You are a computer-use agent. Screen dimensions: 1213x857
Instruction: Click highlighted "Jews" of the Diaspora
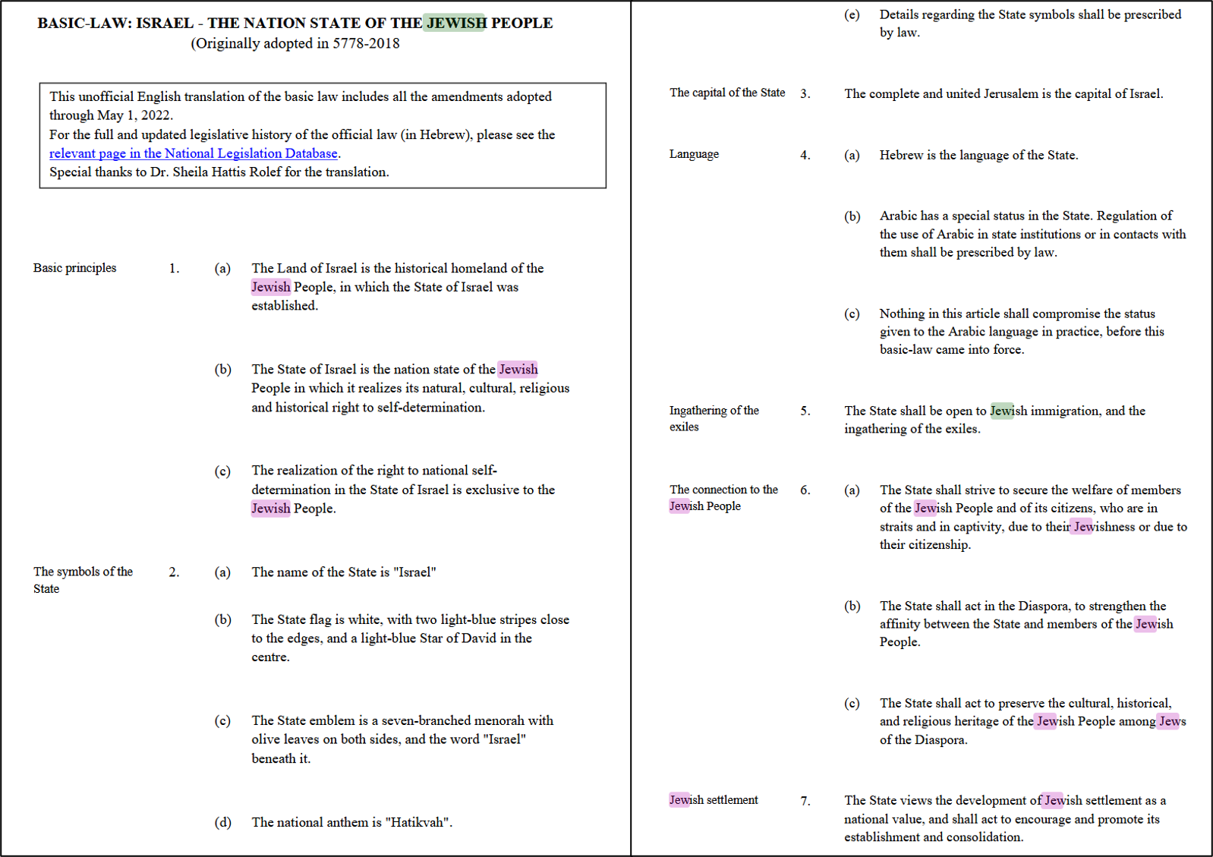pos(1172,721)
